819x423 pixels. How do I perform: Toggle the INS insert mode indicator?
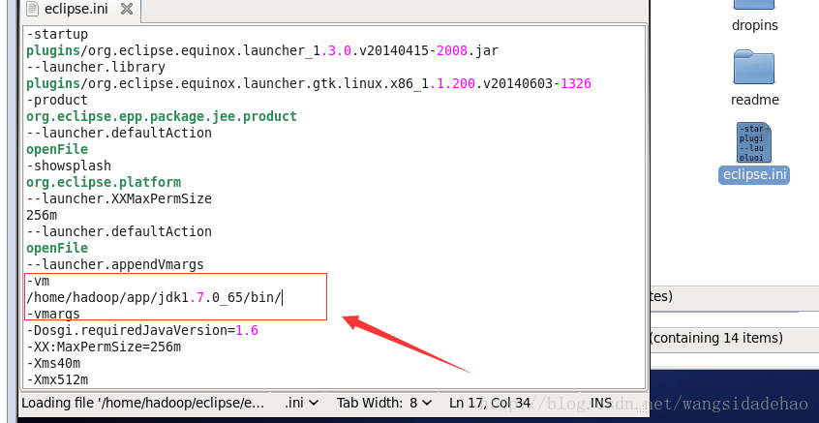600,403
